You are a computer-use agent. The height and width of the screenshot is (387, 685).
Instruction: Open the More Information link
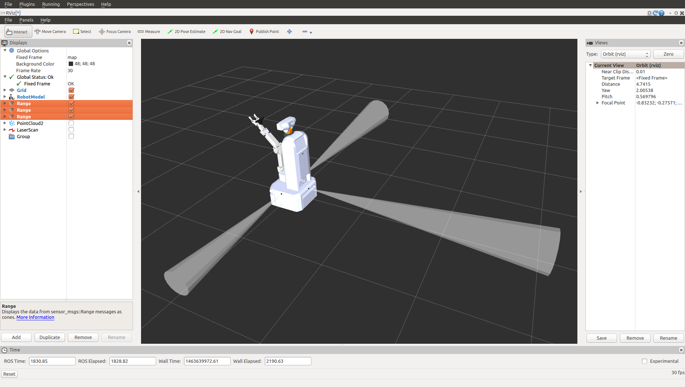click(x=35, y=317)
